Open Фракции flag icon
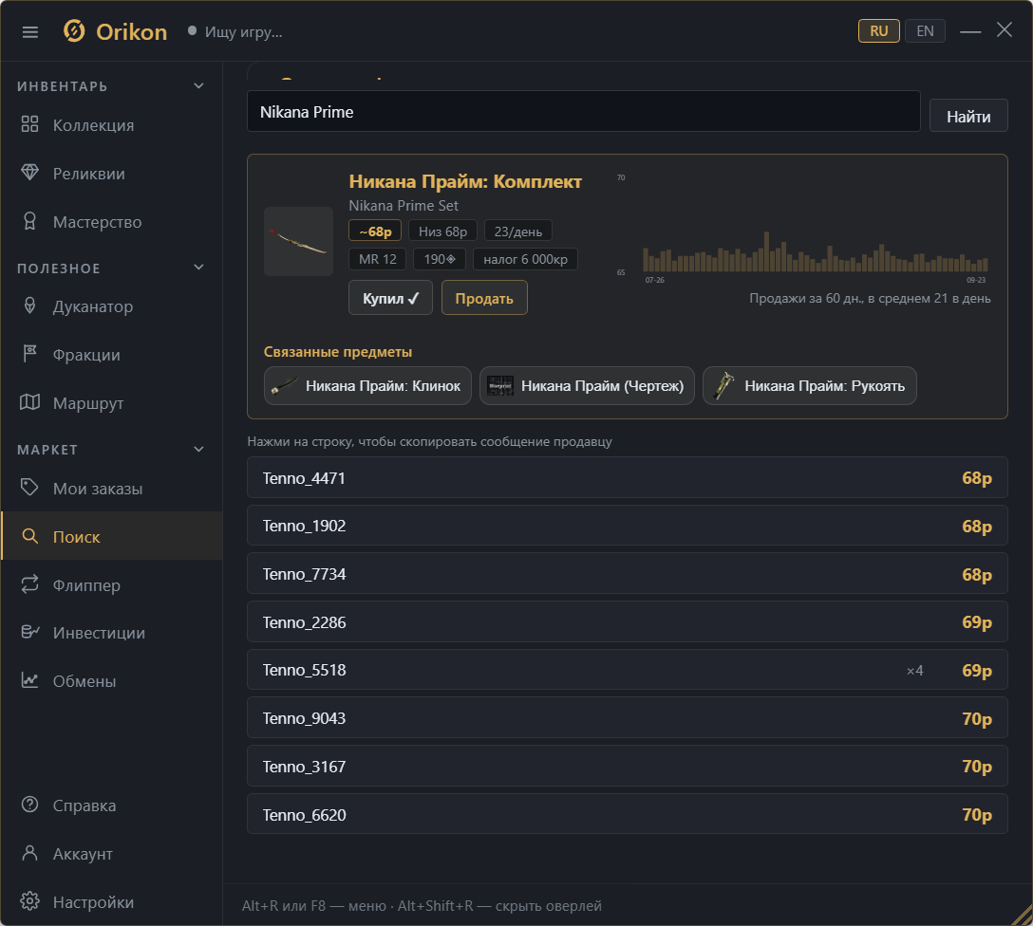The image size is (1033, 926). pyautogui.click(x=29, y=354)
